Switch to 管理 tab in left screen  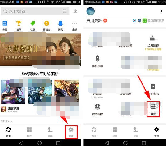click(x=71, y=132)
